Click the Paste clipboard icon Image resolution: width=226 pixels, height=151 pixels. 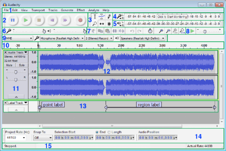[x=107, y=31]
